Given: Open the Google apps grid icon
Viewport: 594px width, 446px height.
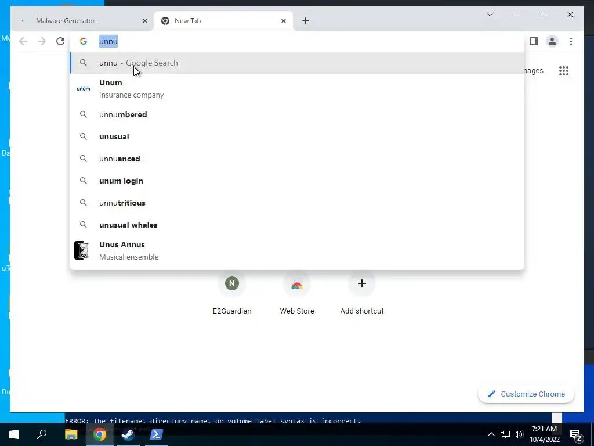Looking at the screenshot, I should click(564, 71).
